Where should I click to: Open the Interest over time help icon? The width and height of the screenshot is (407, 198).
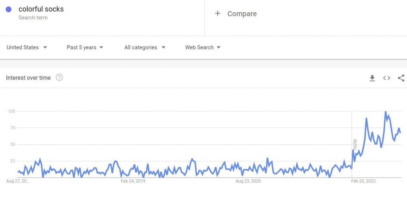pyautogui.click(x=60, y=77)
